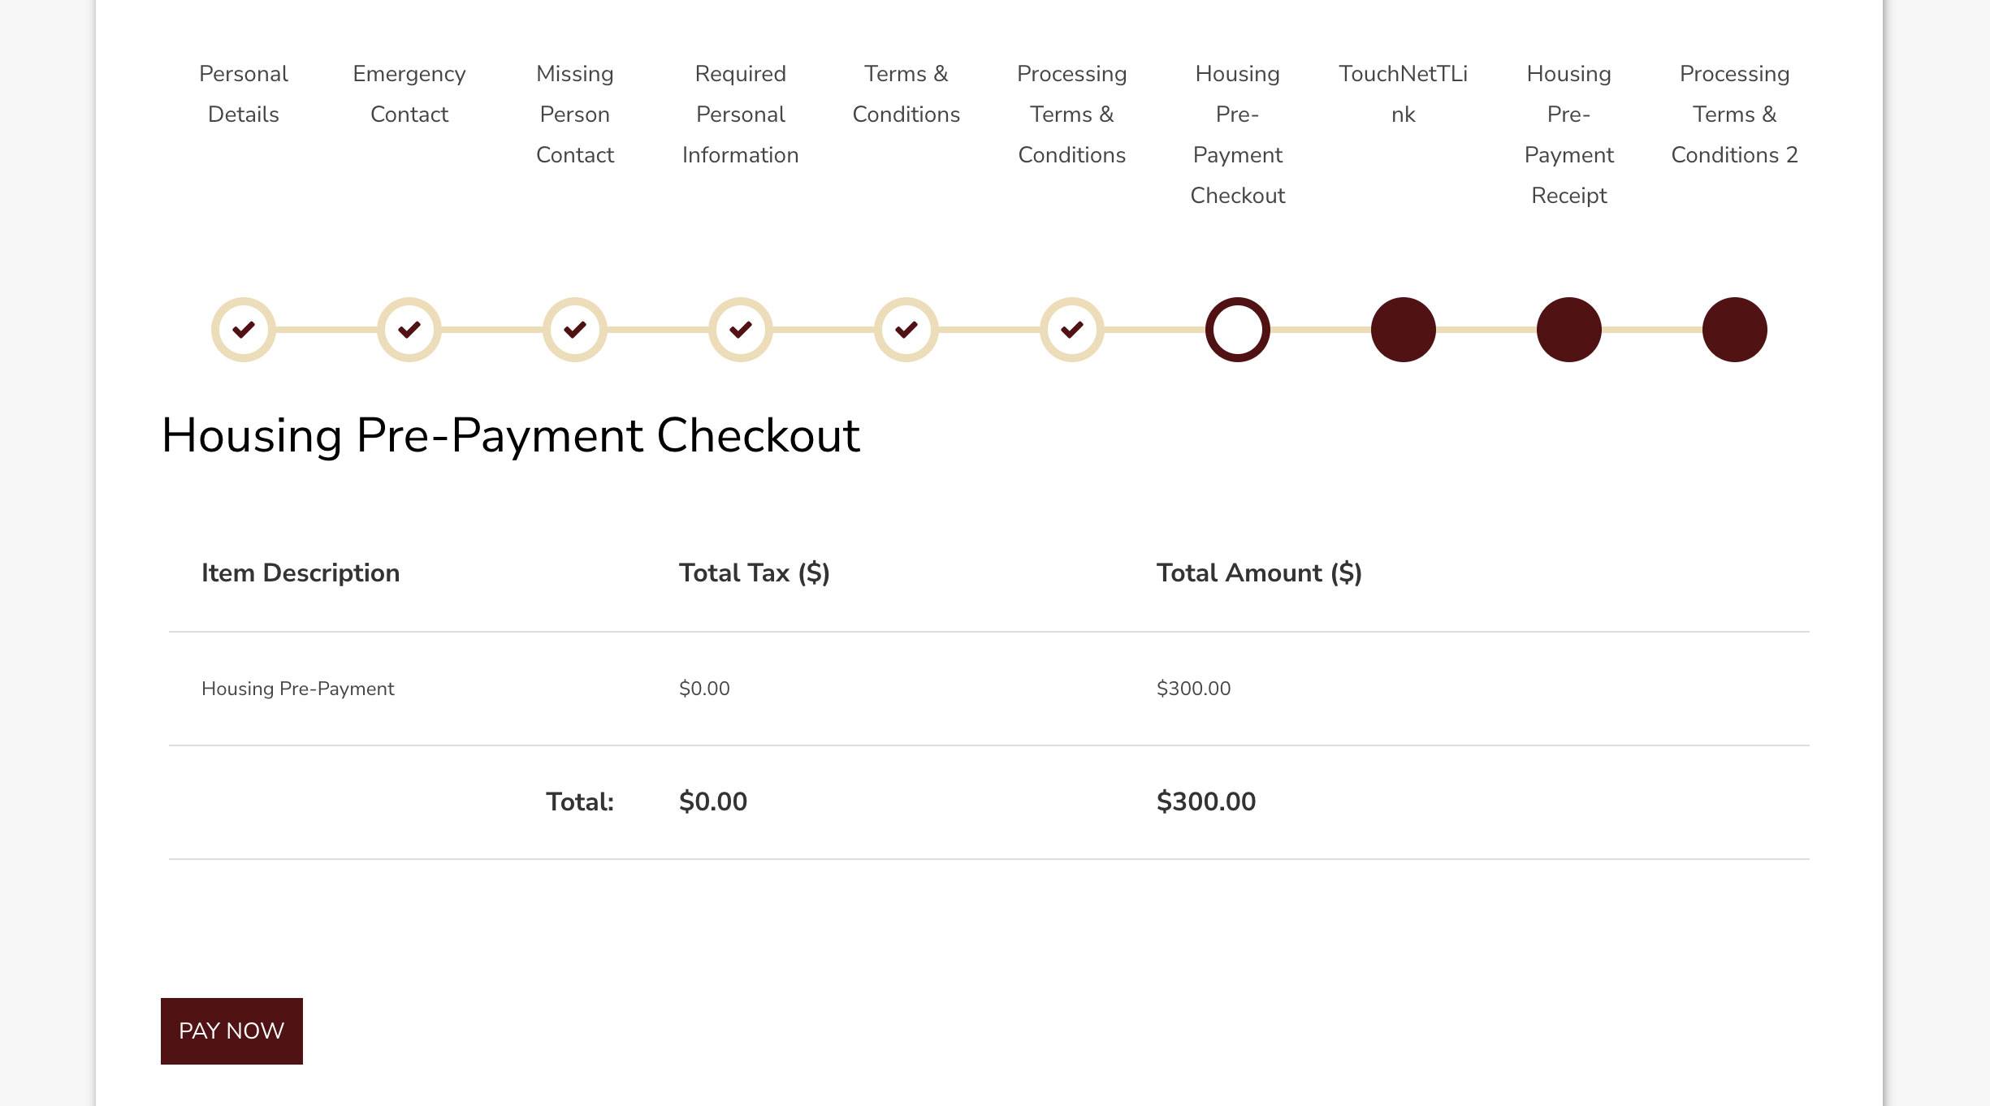
Task: Select the Emergency Contact step label
Action: pyautogui.click(x=409, y=94)
